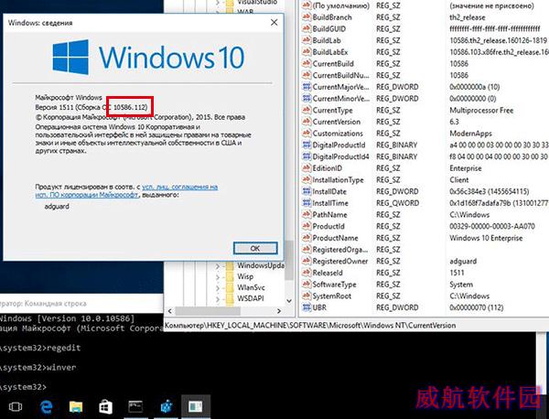Select the CurrentBuild string icon

[307, 63]
